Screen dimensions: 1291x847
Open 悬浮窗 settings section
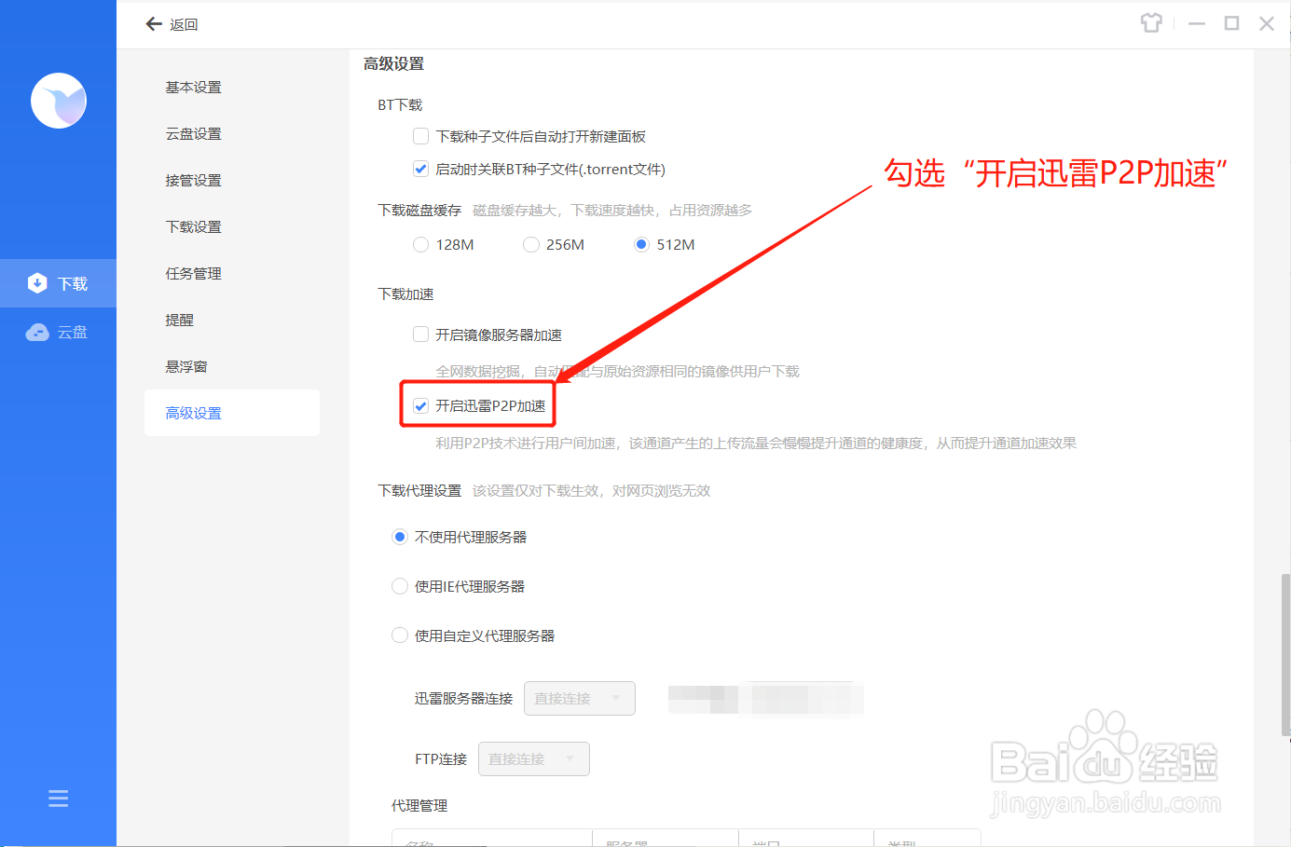[x=186, y=366]
